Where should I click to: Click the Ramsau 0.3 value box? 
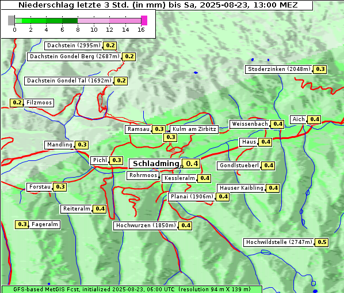pyautogui.click(x=159, y=129)
